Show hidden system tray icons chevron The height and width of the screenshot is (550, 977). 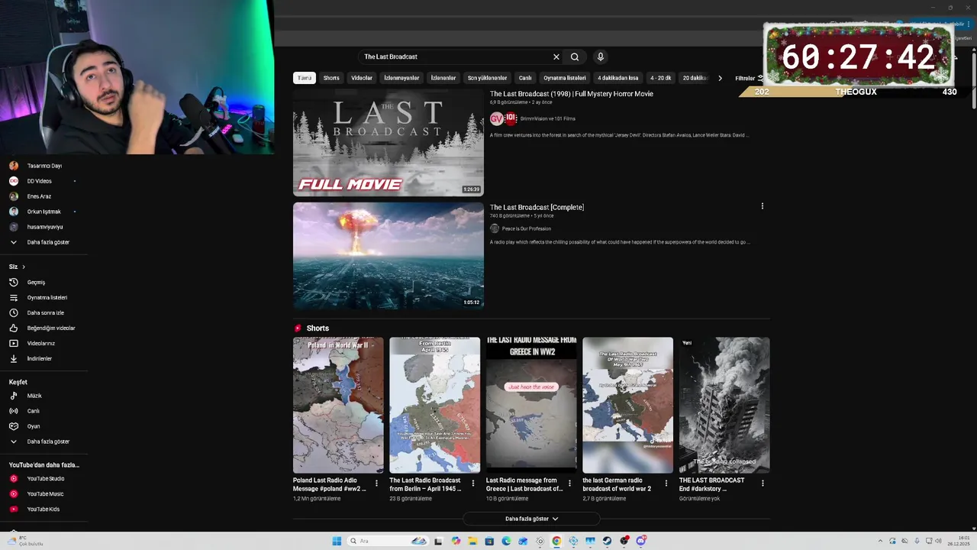click(880, 541)
